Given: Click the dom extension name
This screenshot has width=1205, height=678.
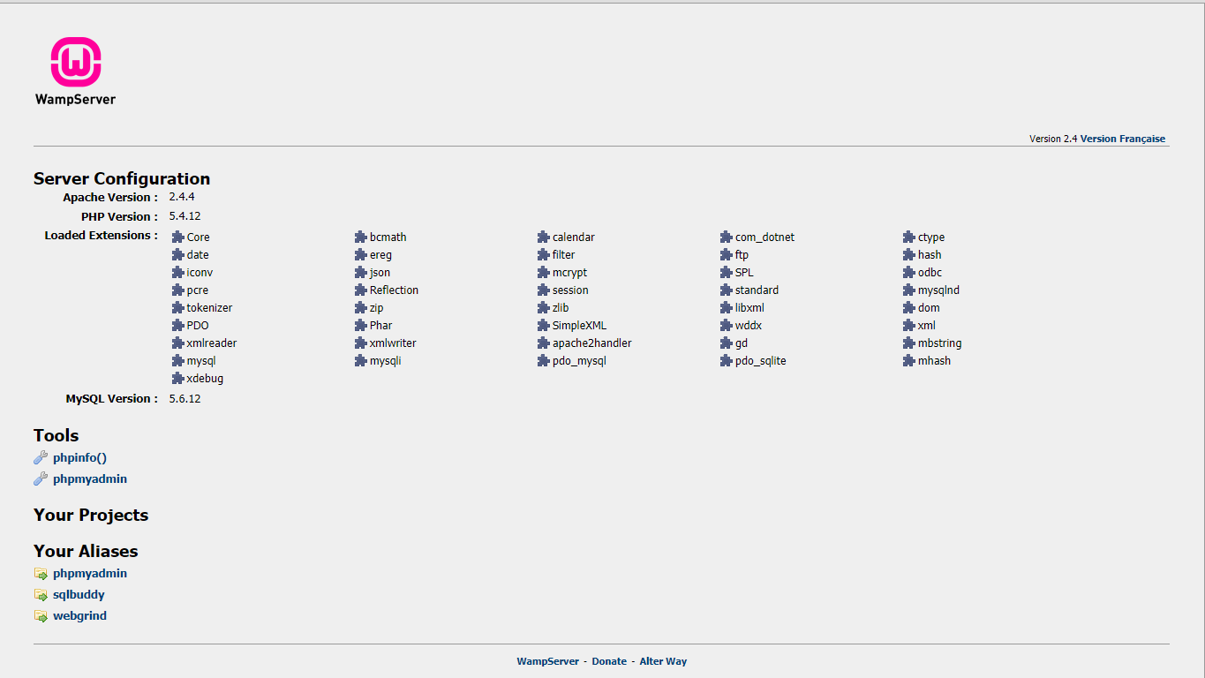Looking at the screenshot, I should point(929,308).
